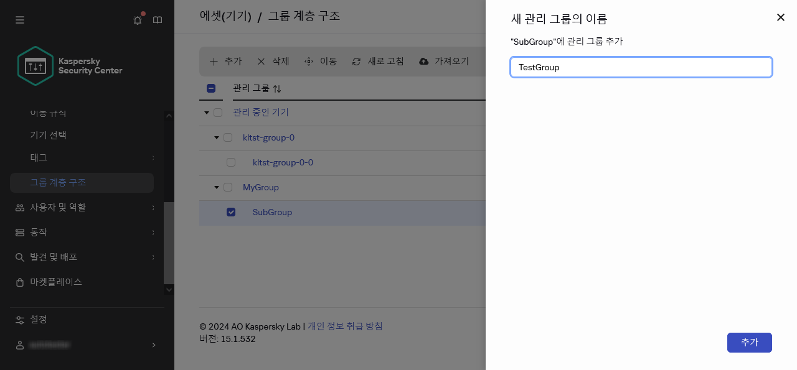Collapse the MyGroup tree node
Screen dimensions: 797x370
point(217,187)
